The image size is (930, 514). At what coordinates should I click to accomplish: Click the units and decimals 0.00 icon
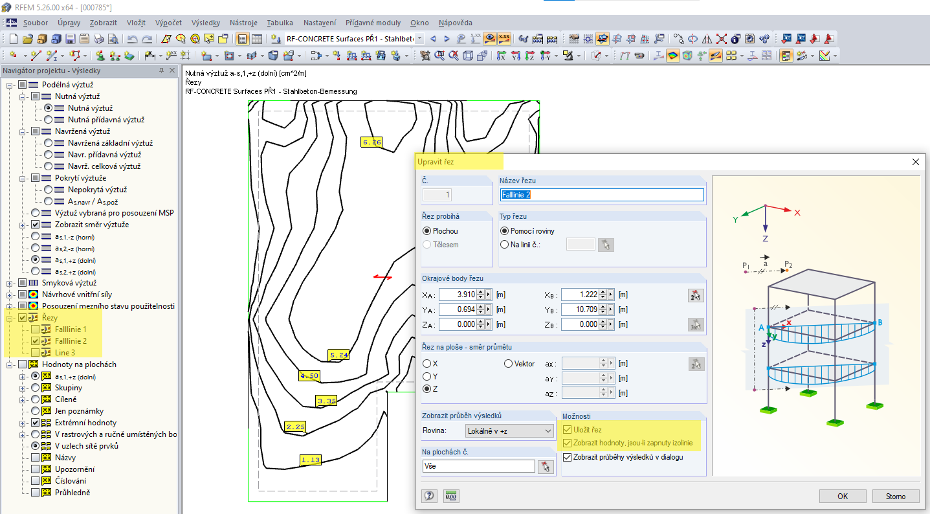(x=452, y=496)
